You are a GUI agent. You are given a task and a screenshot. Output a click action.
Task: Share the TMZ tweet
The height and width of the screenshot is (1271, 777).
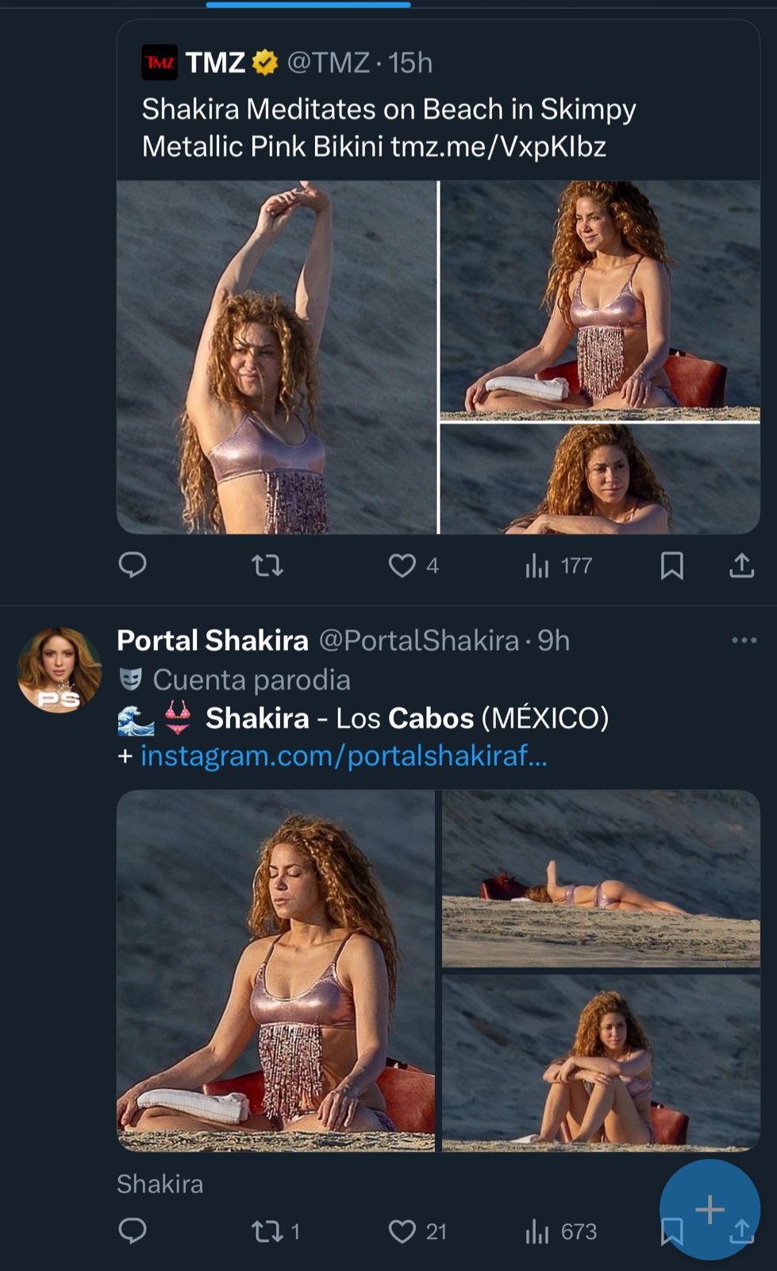(741, 566)
